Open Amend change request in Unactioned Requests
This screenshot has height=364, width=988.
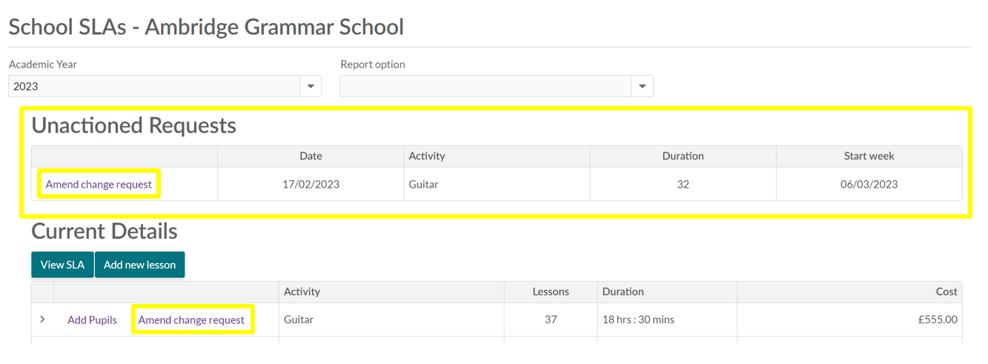[x=99, y=184]
